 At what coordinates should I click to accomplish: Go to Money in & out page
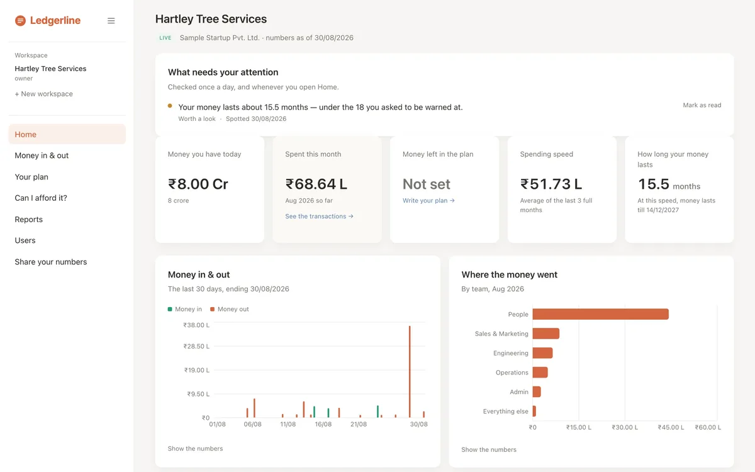pos(67,155)
